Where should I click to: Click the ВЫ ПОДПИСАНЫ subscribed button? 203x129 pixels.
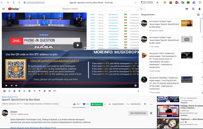[138, 113]
